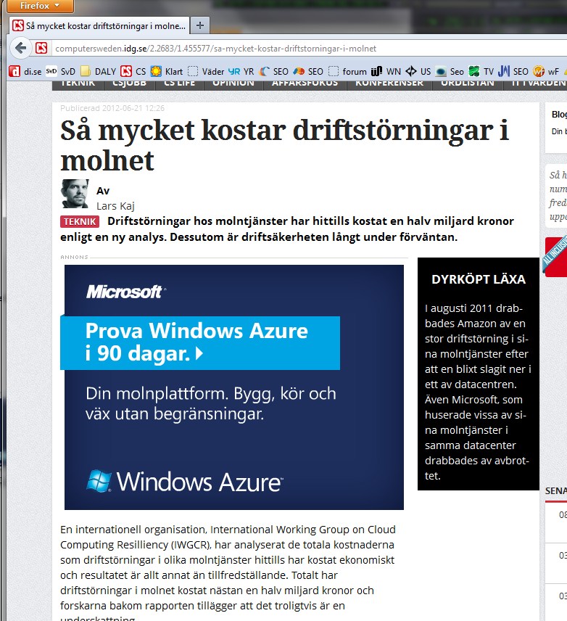Select the 'Så mycket kostar driftstörningar' browser tab
The image size is (567, 621).
click(x=99, y=25)
